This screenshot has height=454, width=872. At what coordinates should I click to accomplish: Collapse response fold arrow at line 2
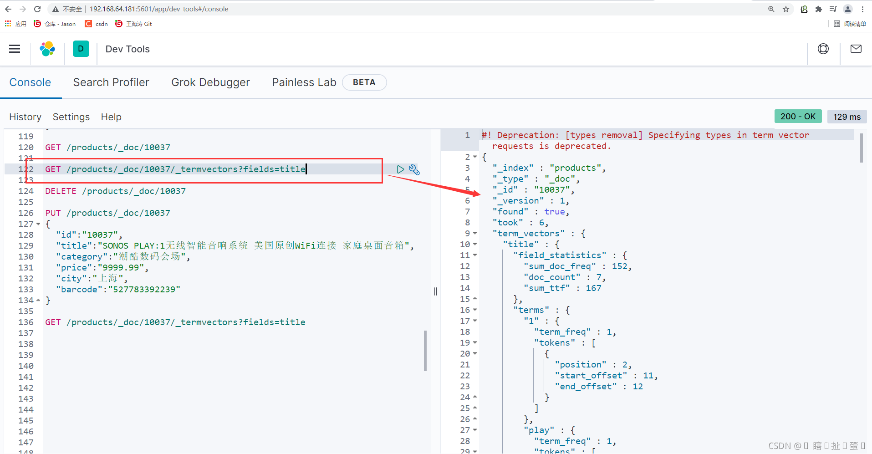click(x=475, y=157)
